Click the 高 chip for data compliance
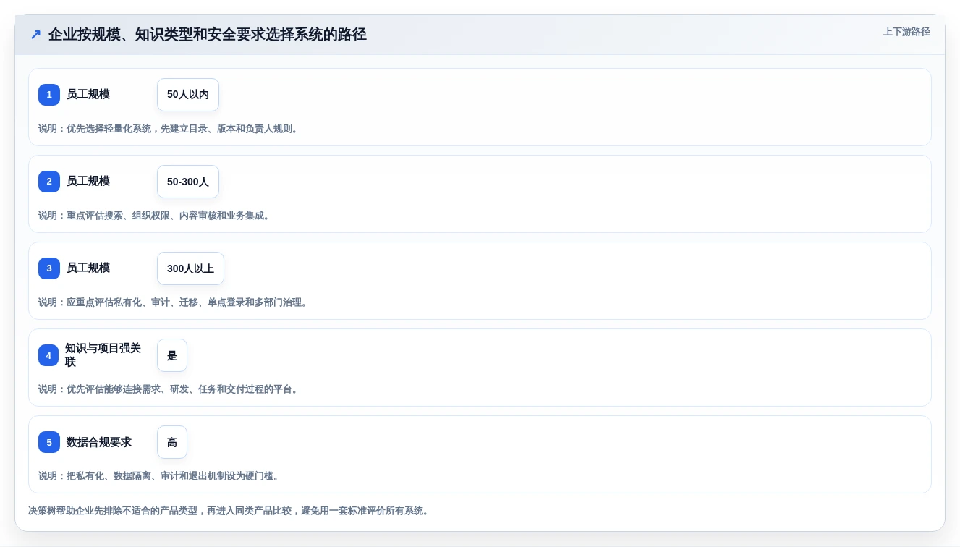960x547 pixels. (x=172, y=442)
